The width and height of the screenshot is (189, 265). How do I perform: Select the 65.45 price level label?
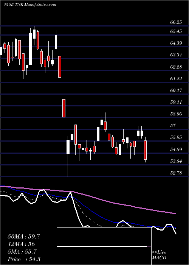(x=176, y=31)
